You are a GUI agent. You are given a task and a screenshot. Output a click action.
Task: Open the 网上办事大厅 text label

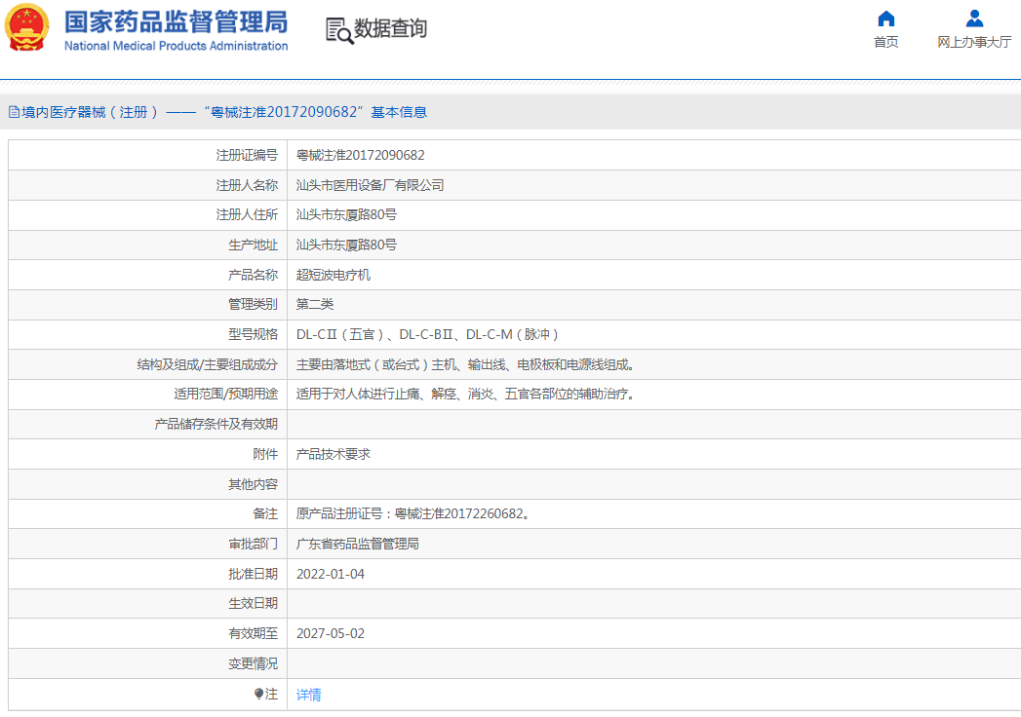pos(974,42)
